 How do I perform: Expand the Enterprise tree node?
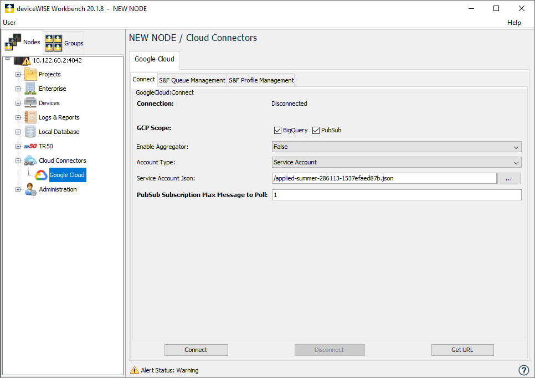(18, 89)
